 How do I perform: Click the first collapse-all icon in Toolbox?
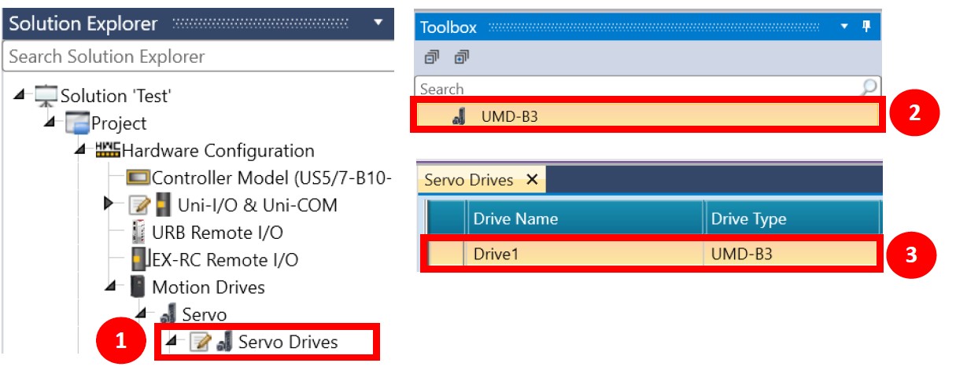pyautogui.click(x=430, y=57)
